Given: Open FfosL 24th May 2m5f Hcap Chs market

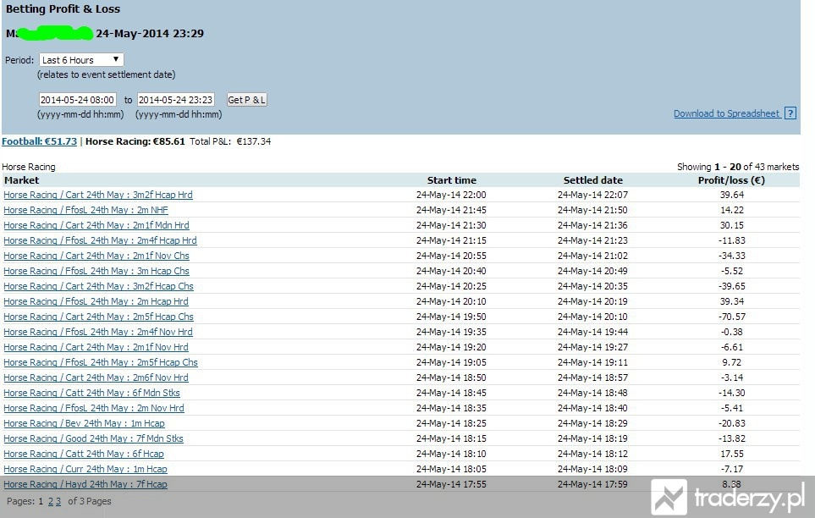Looking at the screenshot, I should [x=101, y=362].
